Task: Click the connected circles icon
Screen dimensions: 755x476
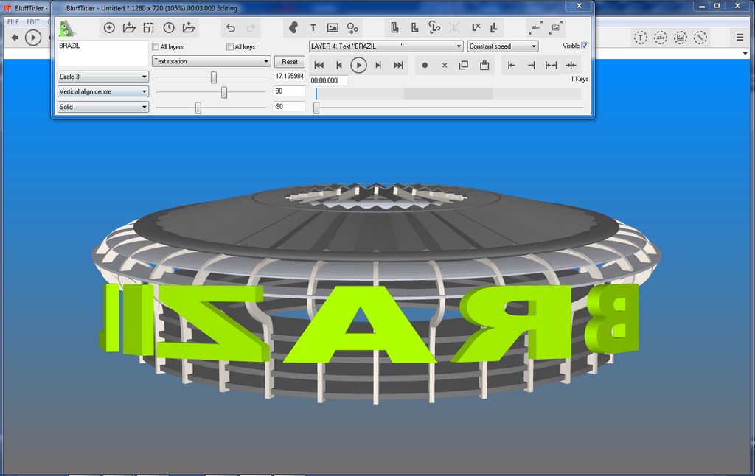Action: [352, 28]
